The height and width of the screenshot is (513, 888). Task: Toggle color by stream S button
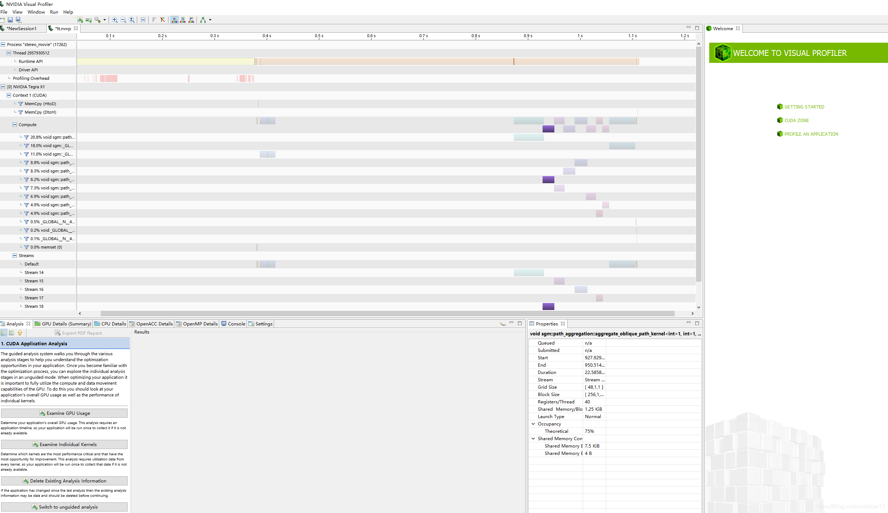click(x=183, y=20)
